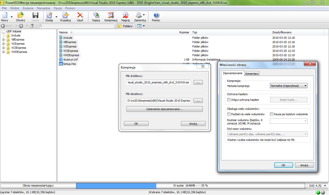
Task: Open the Narzędzia menu
Action: pyautogui.click(x=44, y=8)
